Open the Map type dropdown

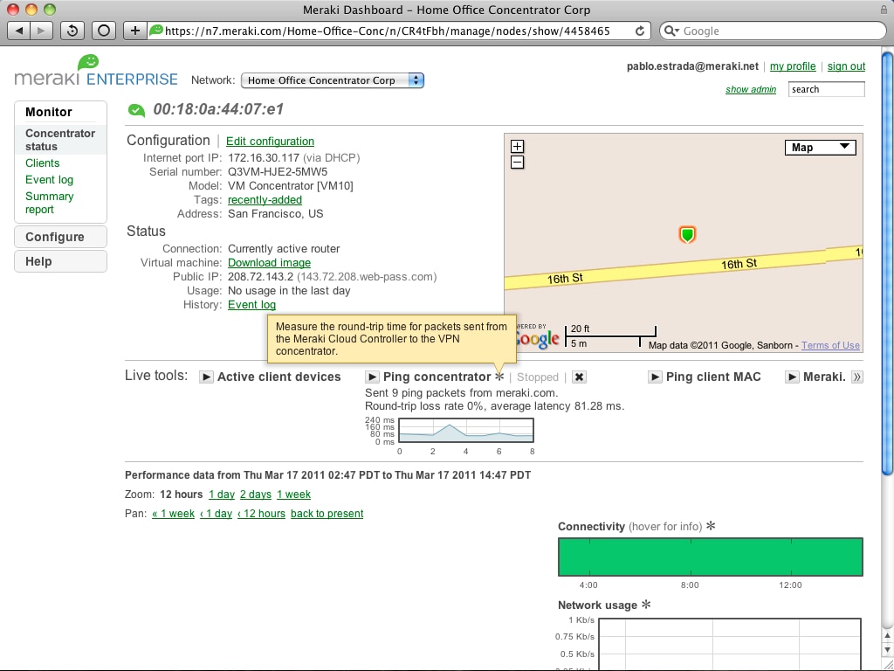coord(821,148)
